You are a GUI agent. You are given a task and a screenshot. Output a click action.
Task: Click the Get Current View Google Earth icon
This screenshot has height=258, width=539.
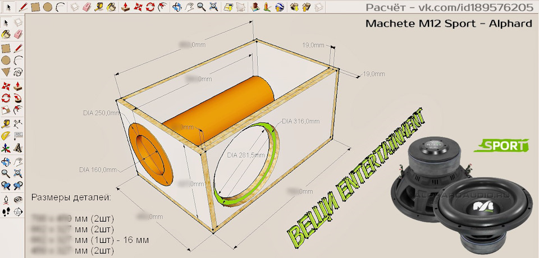(x=227, y=7)
